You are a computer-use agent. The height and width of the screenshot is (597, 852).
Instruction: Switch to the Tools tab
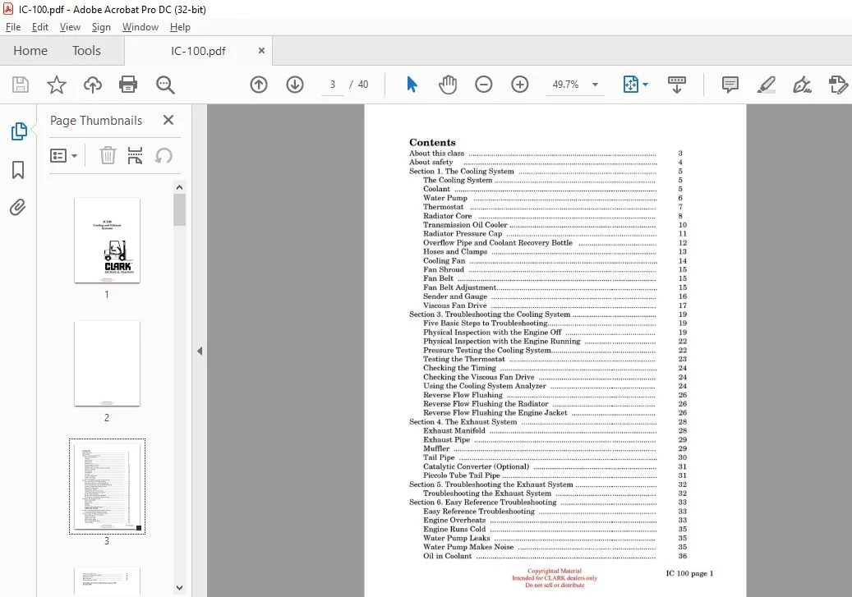86,51
